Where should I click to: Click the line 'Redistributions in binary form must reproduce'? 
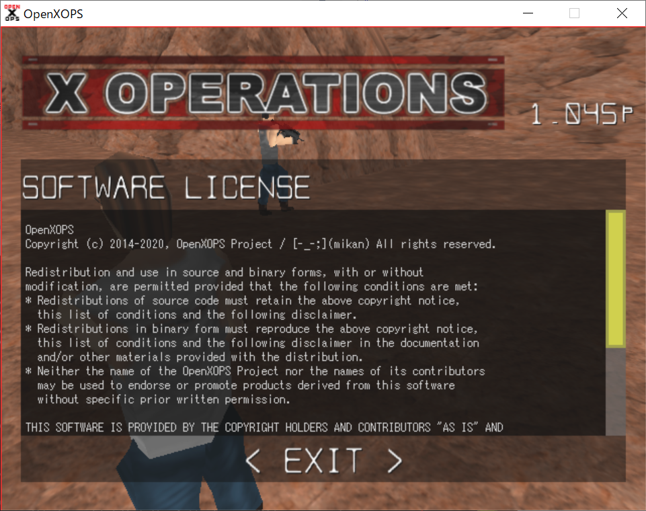(251, 328)
